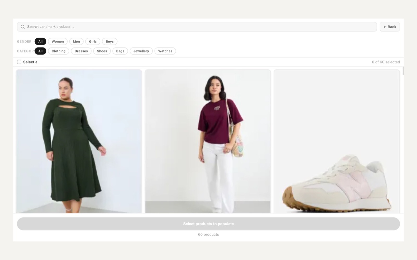
Task: Show only the Shoes category
Action: click(102, 51)
